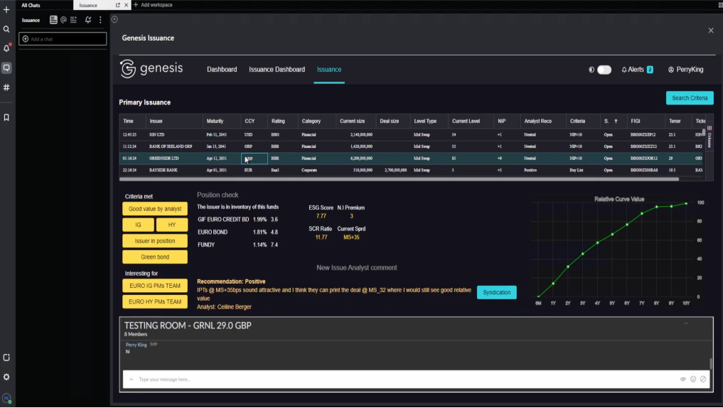The width and height of the screenshot is (723, 408).
Task: Toggle the dark/light mode switch
Action: [x=604, y=70]
